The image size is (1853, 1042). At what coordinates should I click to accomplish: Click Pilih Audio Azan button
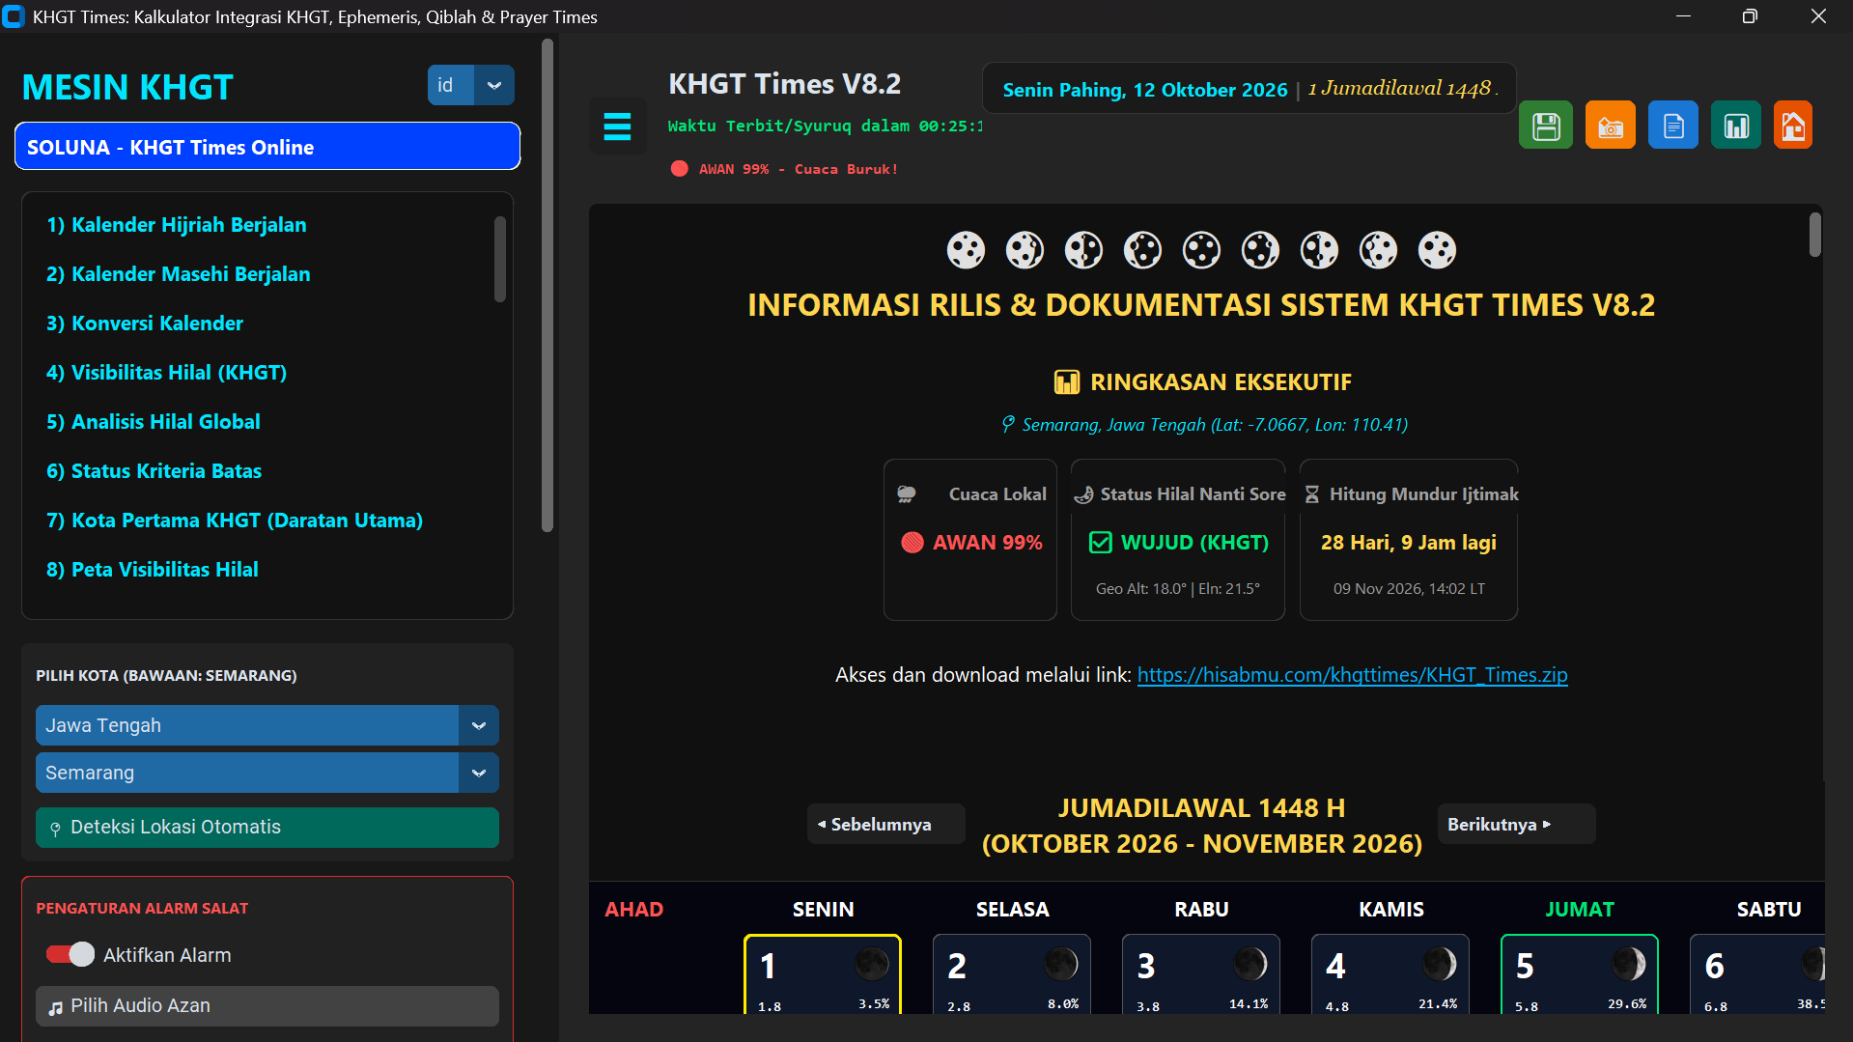267,1006
